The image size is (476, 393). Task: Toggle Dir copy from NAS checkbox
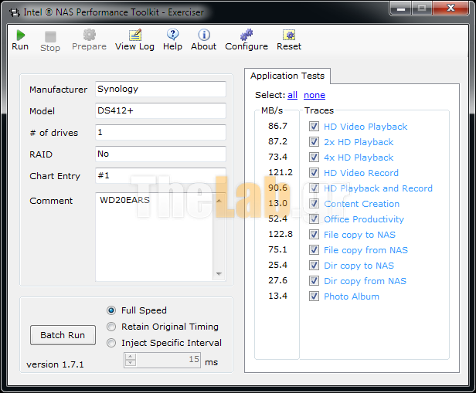pos(314,281)
